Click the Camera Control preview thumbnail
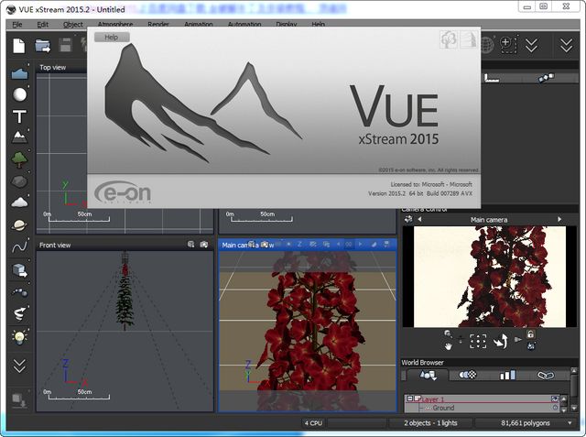 click(x=490, y=277)
